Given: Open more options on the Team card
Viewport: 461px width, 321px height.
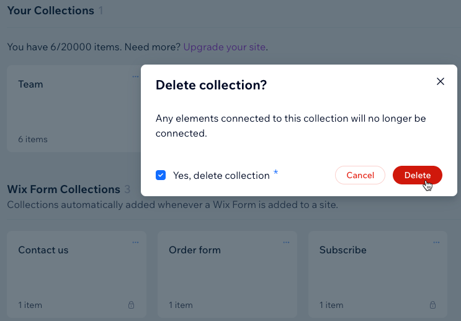Looking at the screenshot, I should 135,76.
